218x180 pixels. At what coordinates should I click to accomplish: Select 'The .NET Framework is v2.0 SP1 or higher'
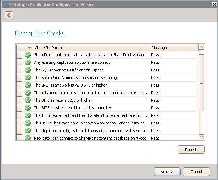click(70, 85)
